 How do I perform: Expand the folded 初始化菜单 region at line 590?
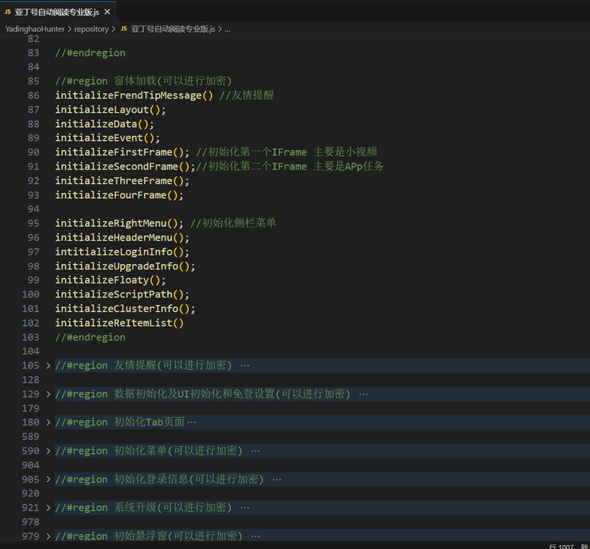[x=48, y=450]
